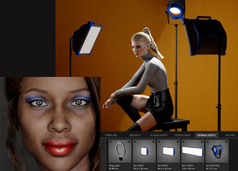The image size is (238, 171).
Task: Open the Timeline tab
Action: (x=111, y=135)
